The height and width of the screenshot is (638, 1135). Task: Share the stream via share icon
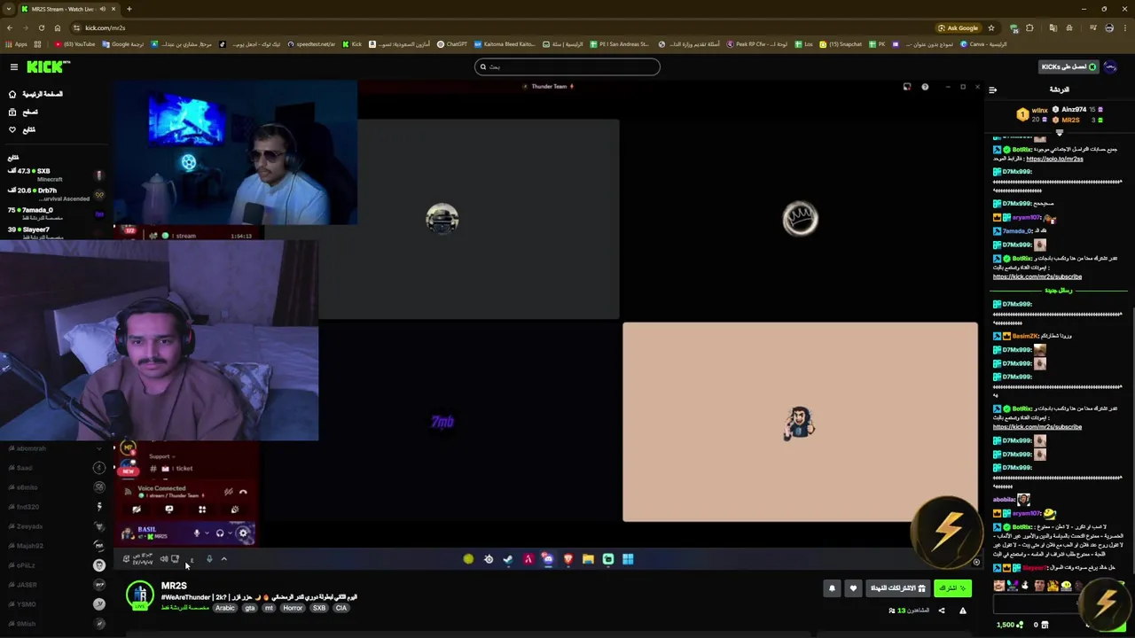click(942, 611)
